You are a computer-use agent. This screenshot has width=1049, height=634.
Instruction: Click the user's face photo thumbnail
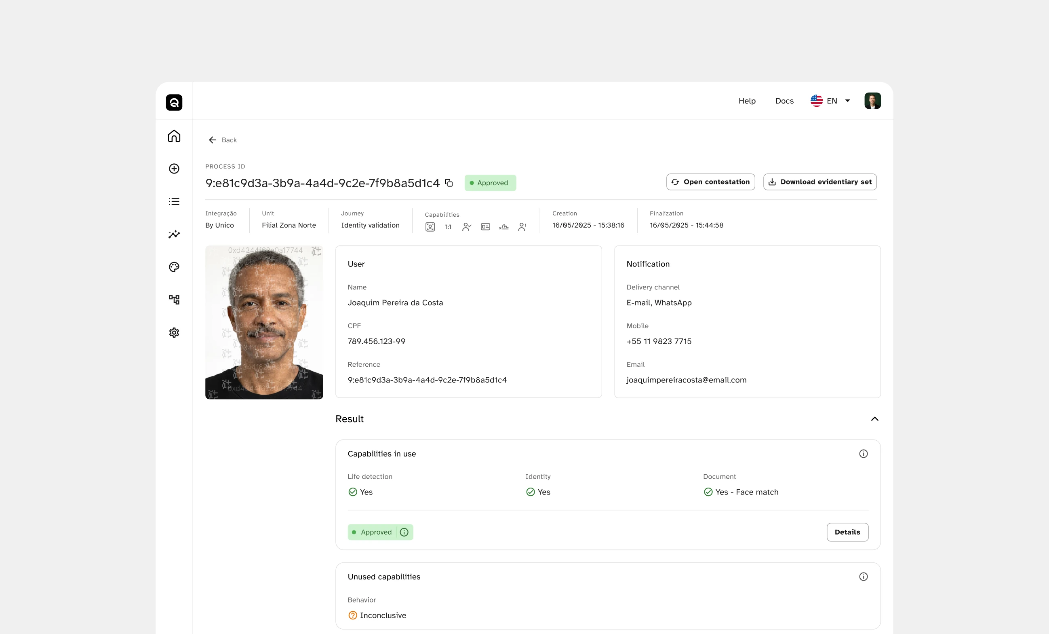tap(264, 322)
